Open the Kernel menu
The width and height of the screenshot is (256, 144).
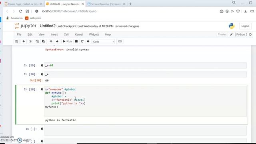point(79,34)
